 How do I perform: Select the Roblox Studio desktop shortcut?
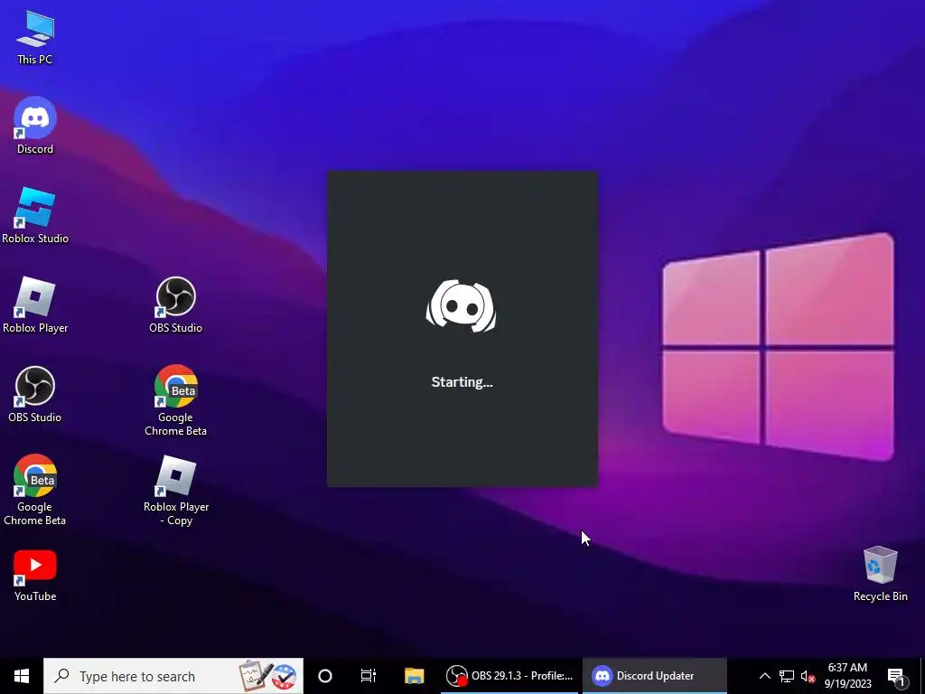click(35, 215)
